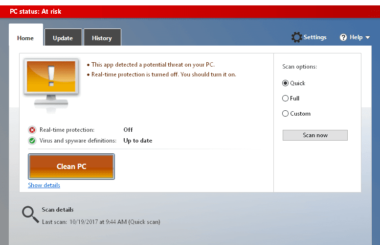Click the Scan now button
Viewport: 380px width, 245px height.
pyautogui.click(x=315, y=135)
